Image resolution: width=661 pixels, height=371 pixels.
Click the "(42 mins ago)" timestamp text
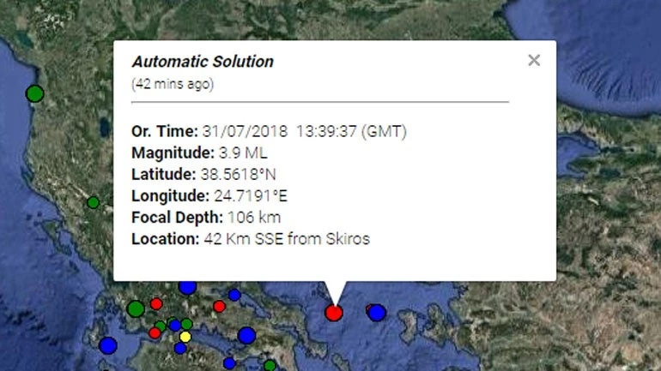[x=173, y=84]
